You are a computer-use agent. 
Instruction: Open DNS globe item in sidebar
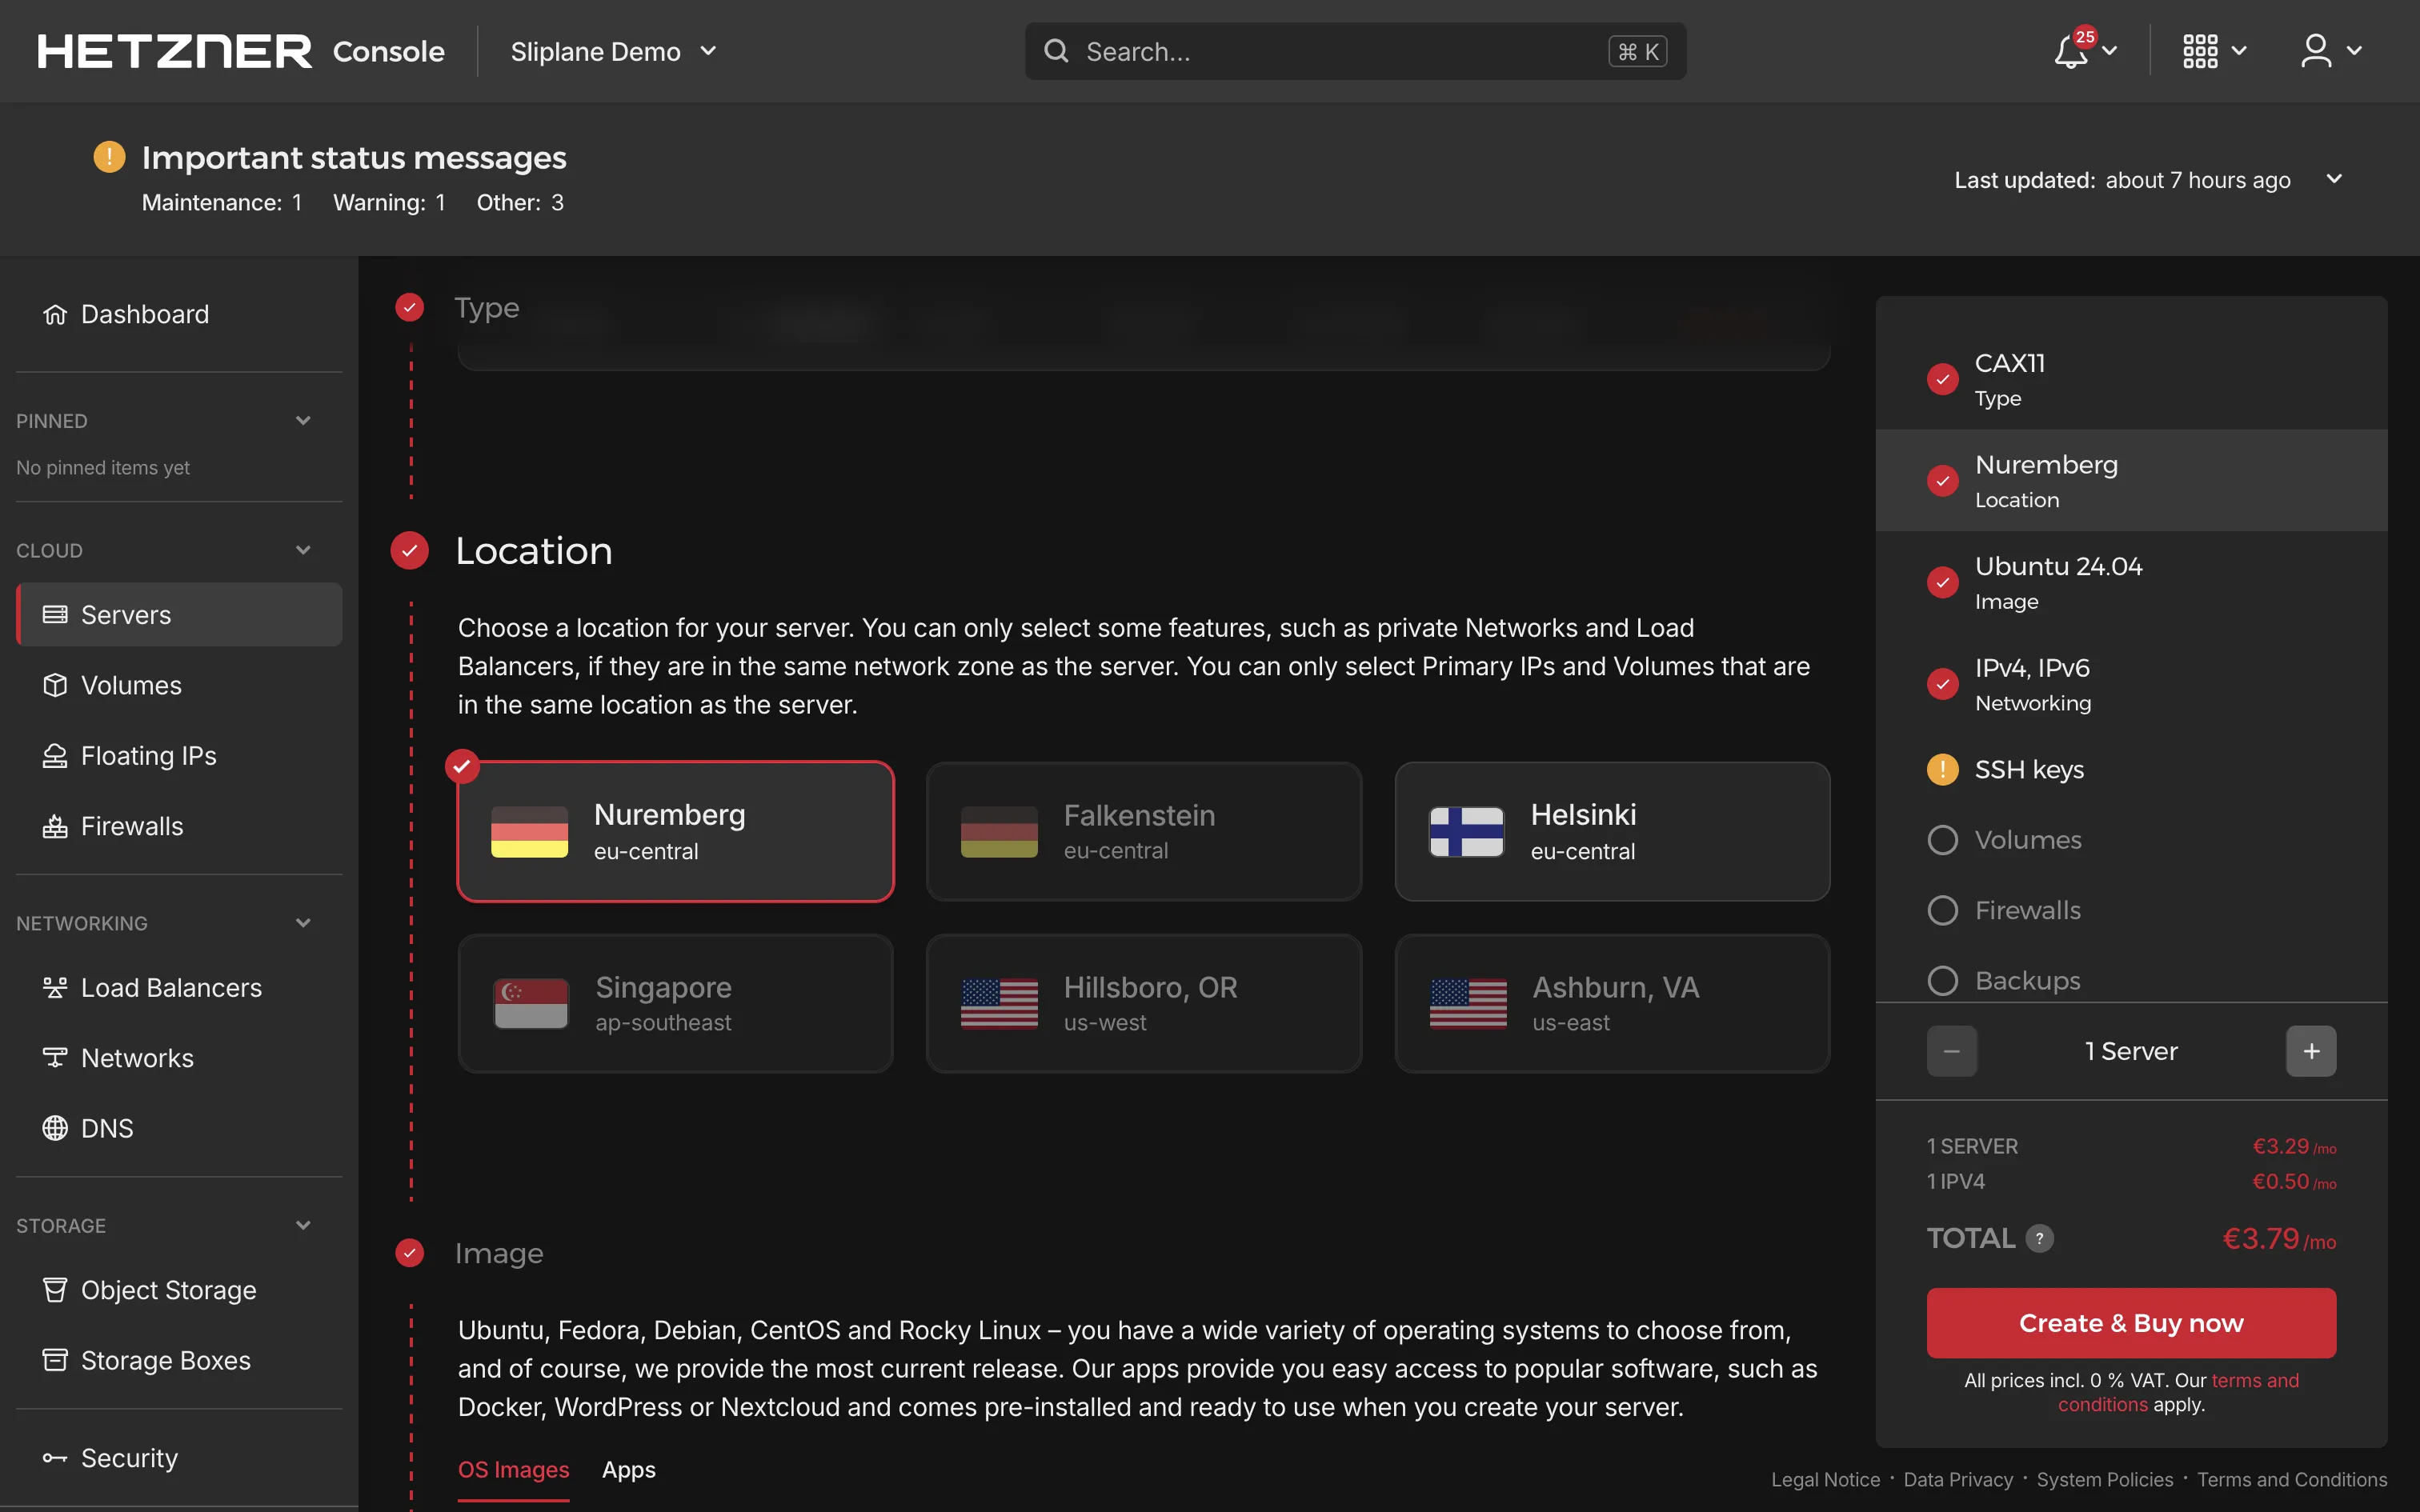pyautogui.click(x=106, y=1128)
